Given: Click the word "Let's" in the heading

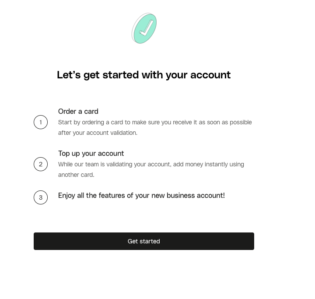Looking at the screenshot, I should point(69,75).
